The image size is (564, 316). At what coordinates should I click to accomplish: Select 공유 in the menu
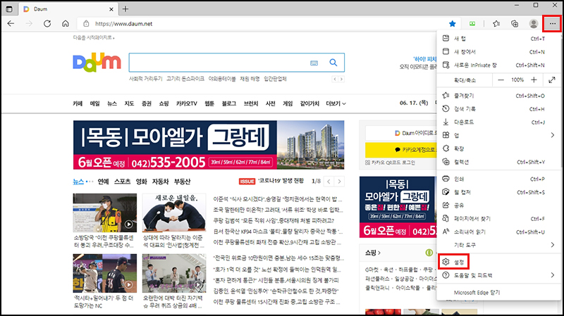[498, 206]
